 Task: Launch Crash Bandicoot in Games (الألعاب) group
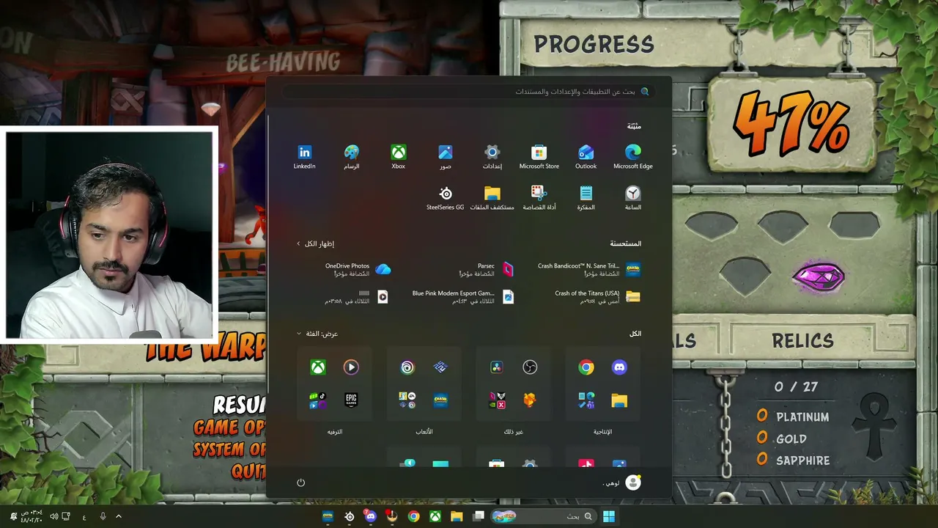(440, 400)
